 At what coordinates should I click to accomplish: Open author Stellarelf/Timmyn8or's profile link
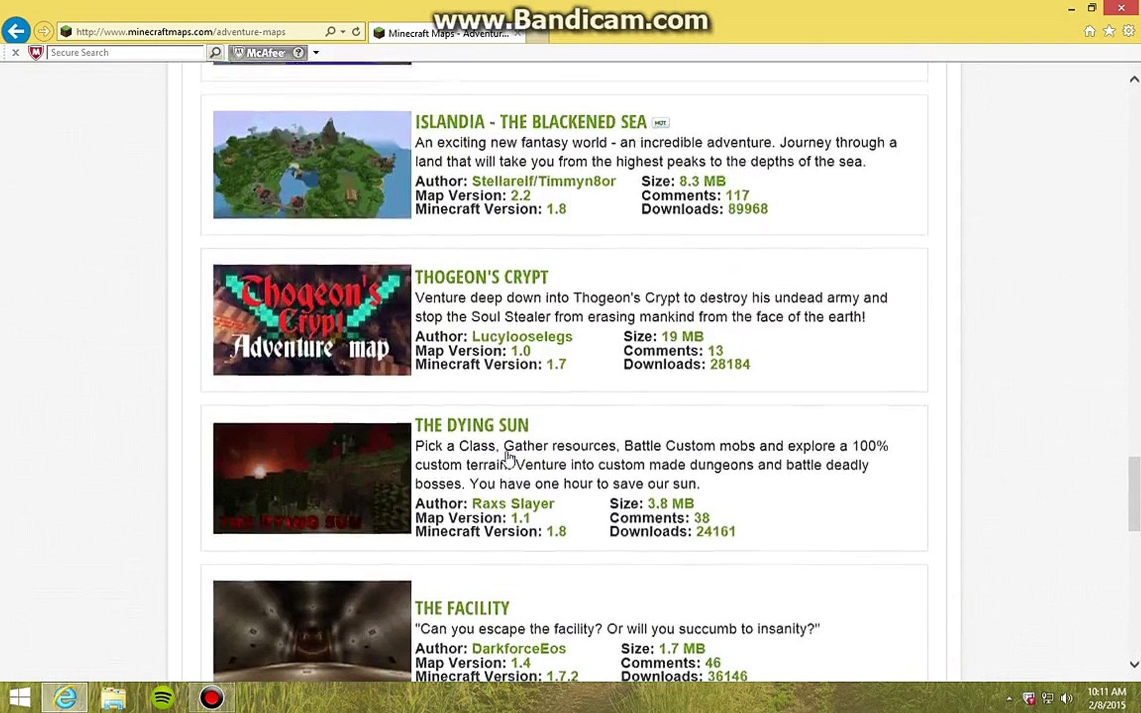[543, 181]
